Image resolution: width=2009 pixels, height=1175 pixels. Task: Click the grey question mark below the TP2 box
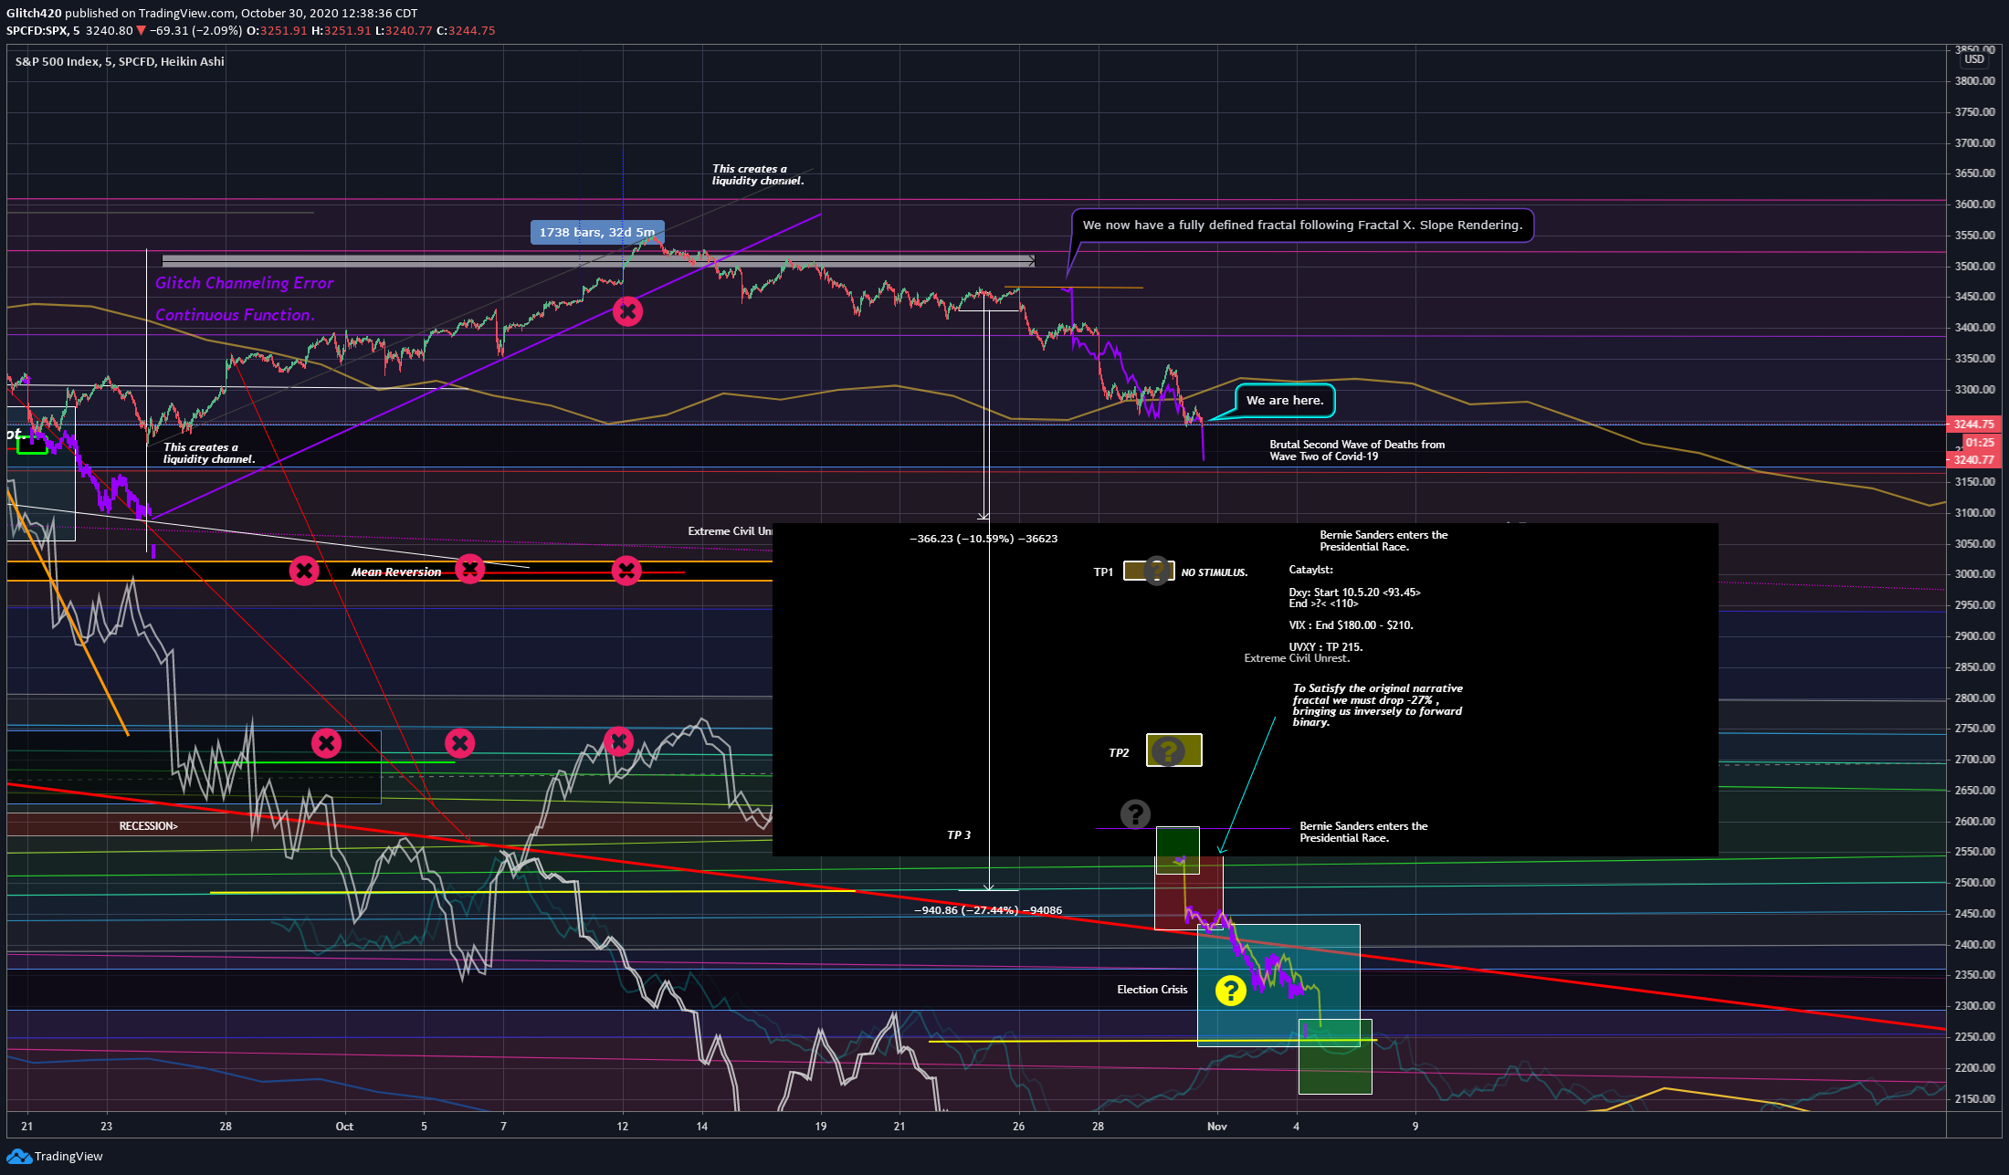tap(1135, 813)
